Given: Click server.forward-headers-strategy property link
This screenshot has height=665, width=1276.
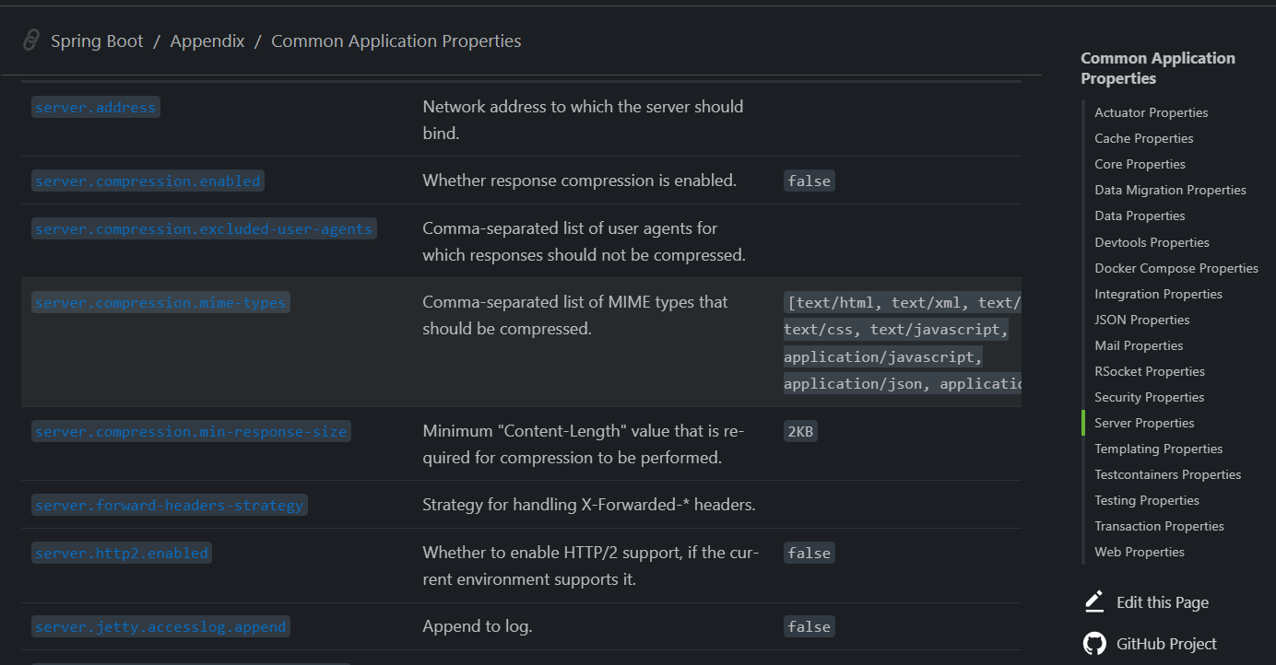Looking at the screenshot, I should click(169, 506).
